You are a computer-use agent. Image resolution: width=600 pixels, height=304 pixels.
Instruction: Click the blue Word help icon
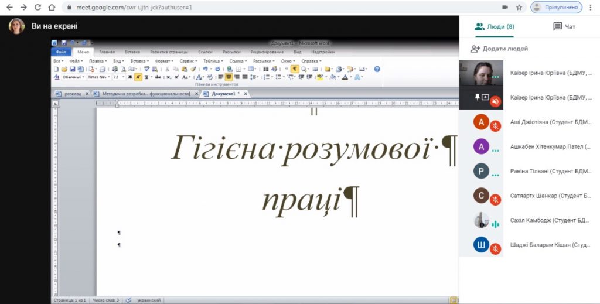[x=377, y=69]
